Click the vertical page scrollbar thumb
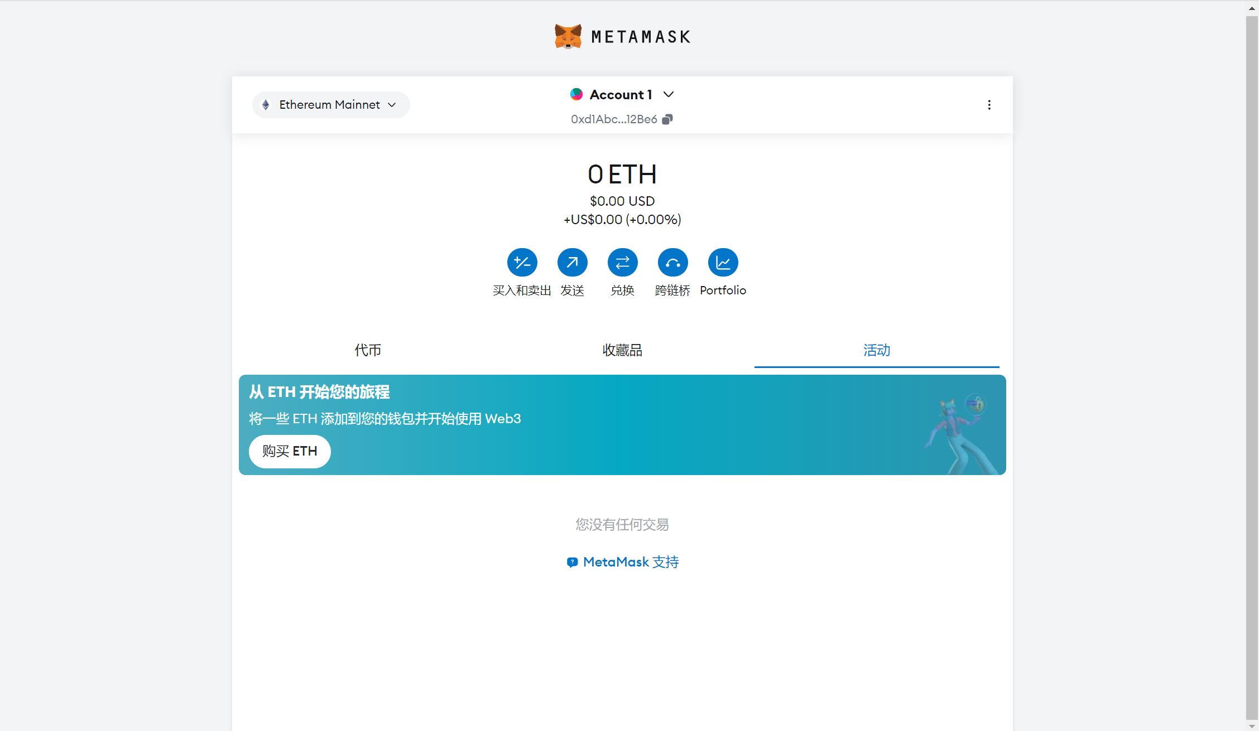The height and width of the screenshot is (731, 1259). [x=1252, y=367]
